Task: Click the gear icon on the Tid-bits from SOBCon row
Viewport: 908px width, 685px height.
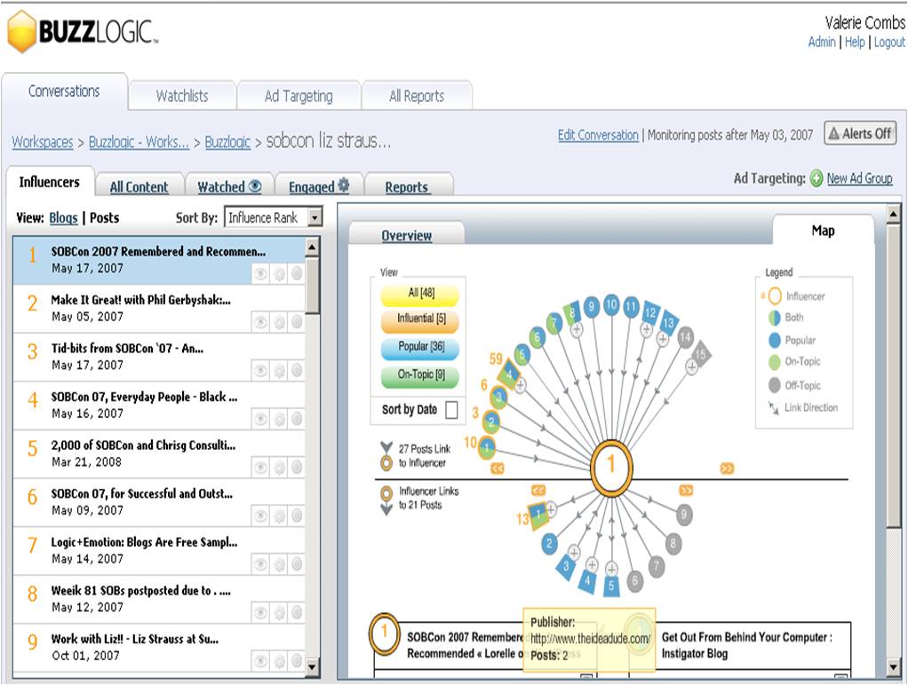Action: point(279,370)
